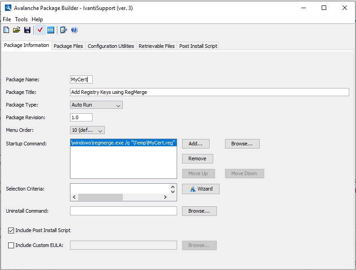
Task: Click the Uninstall Command input field
Action: 123,211
